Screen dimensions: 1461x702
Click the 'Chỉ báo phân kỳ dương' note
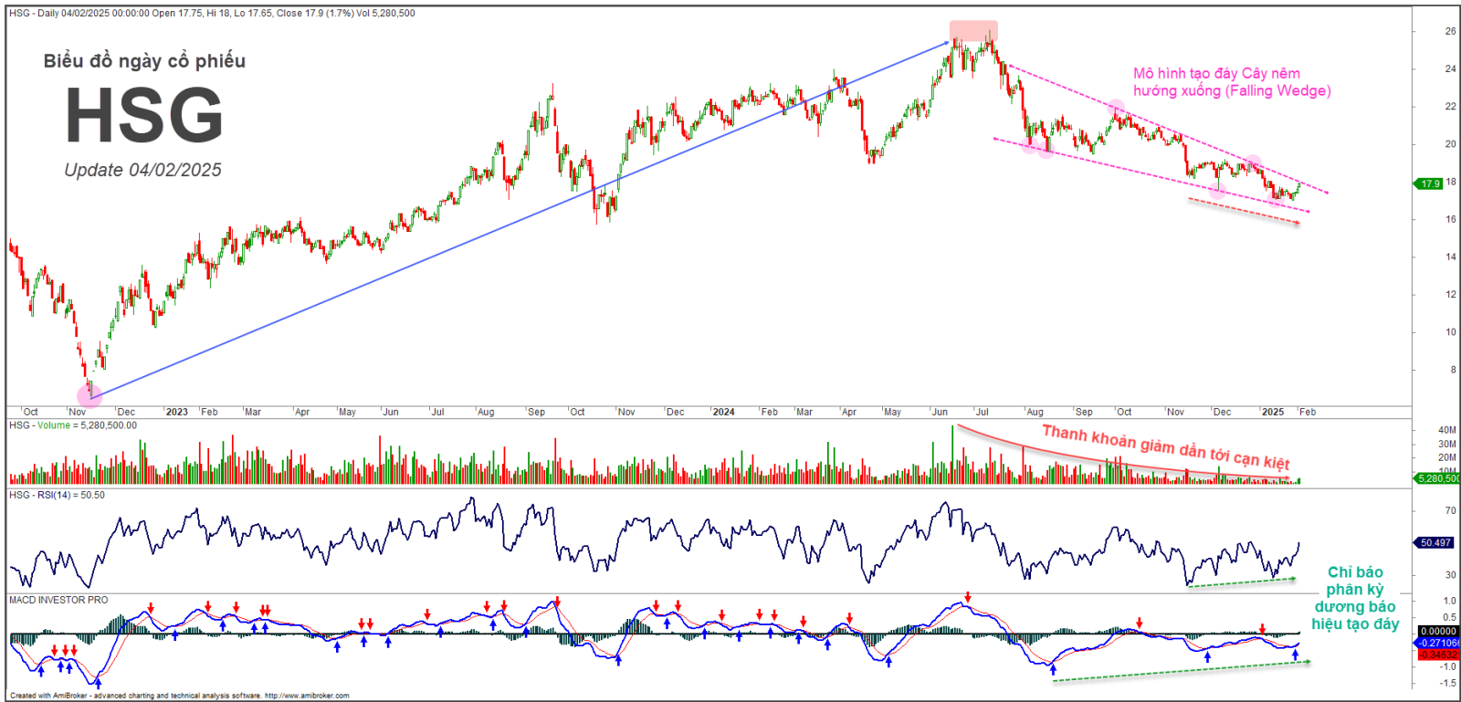coord(1355,598)
